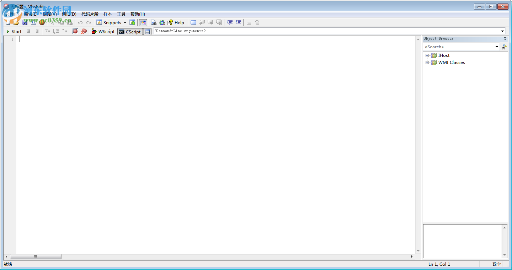Image resolution: width=512 pixels, height=270 pixels.
Task: Open the Snippets dropdown arrow
Action: tap(125, 23)
